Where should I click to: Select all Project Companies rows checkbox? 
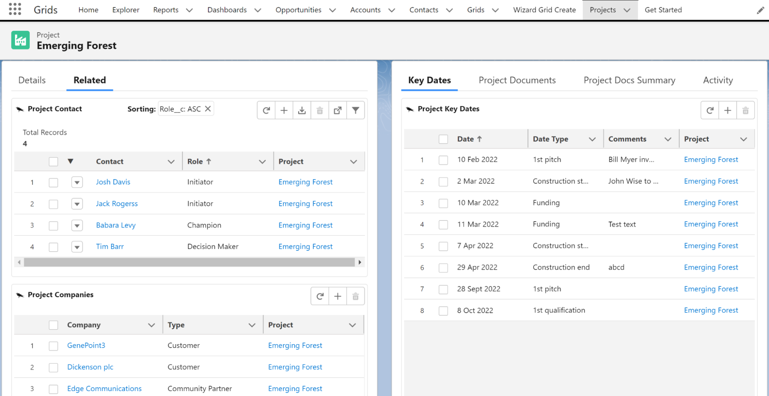53,325
